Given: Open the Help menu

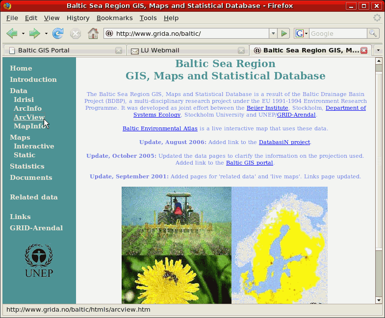Looking at the screenshot, I should (171, 18).
